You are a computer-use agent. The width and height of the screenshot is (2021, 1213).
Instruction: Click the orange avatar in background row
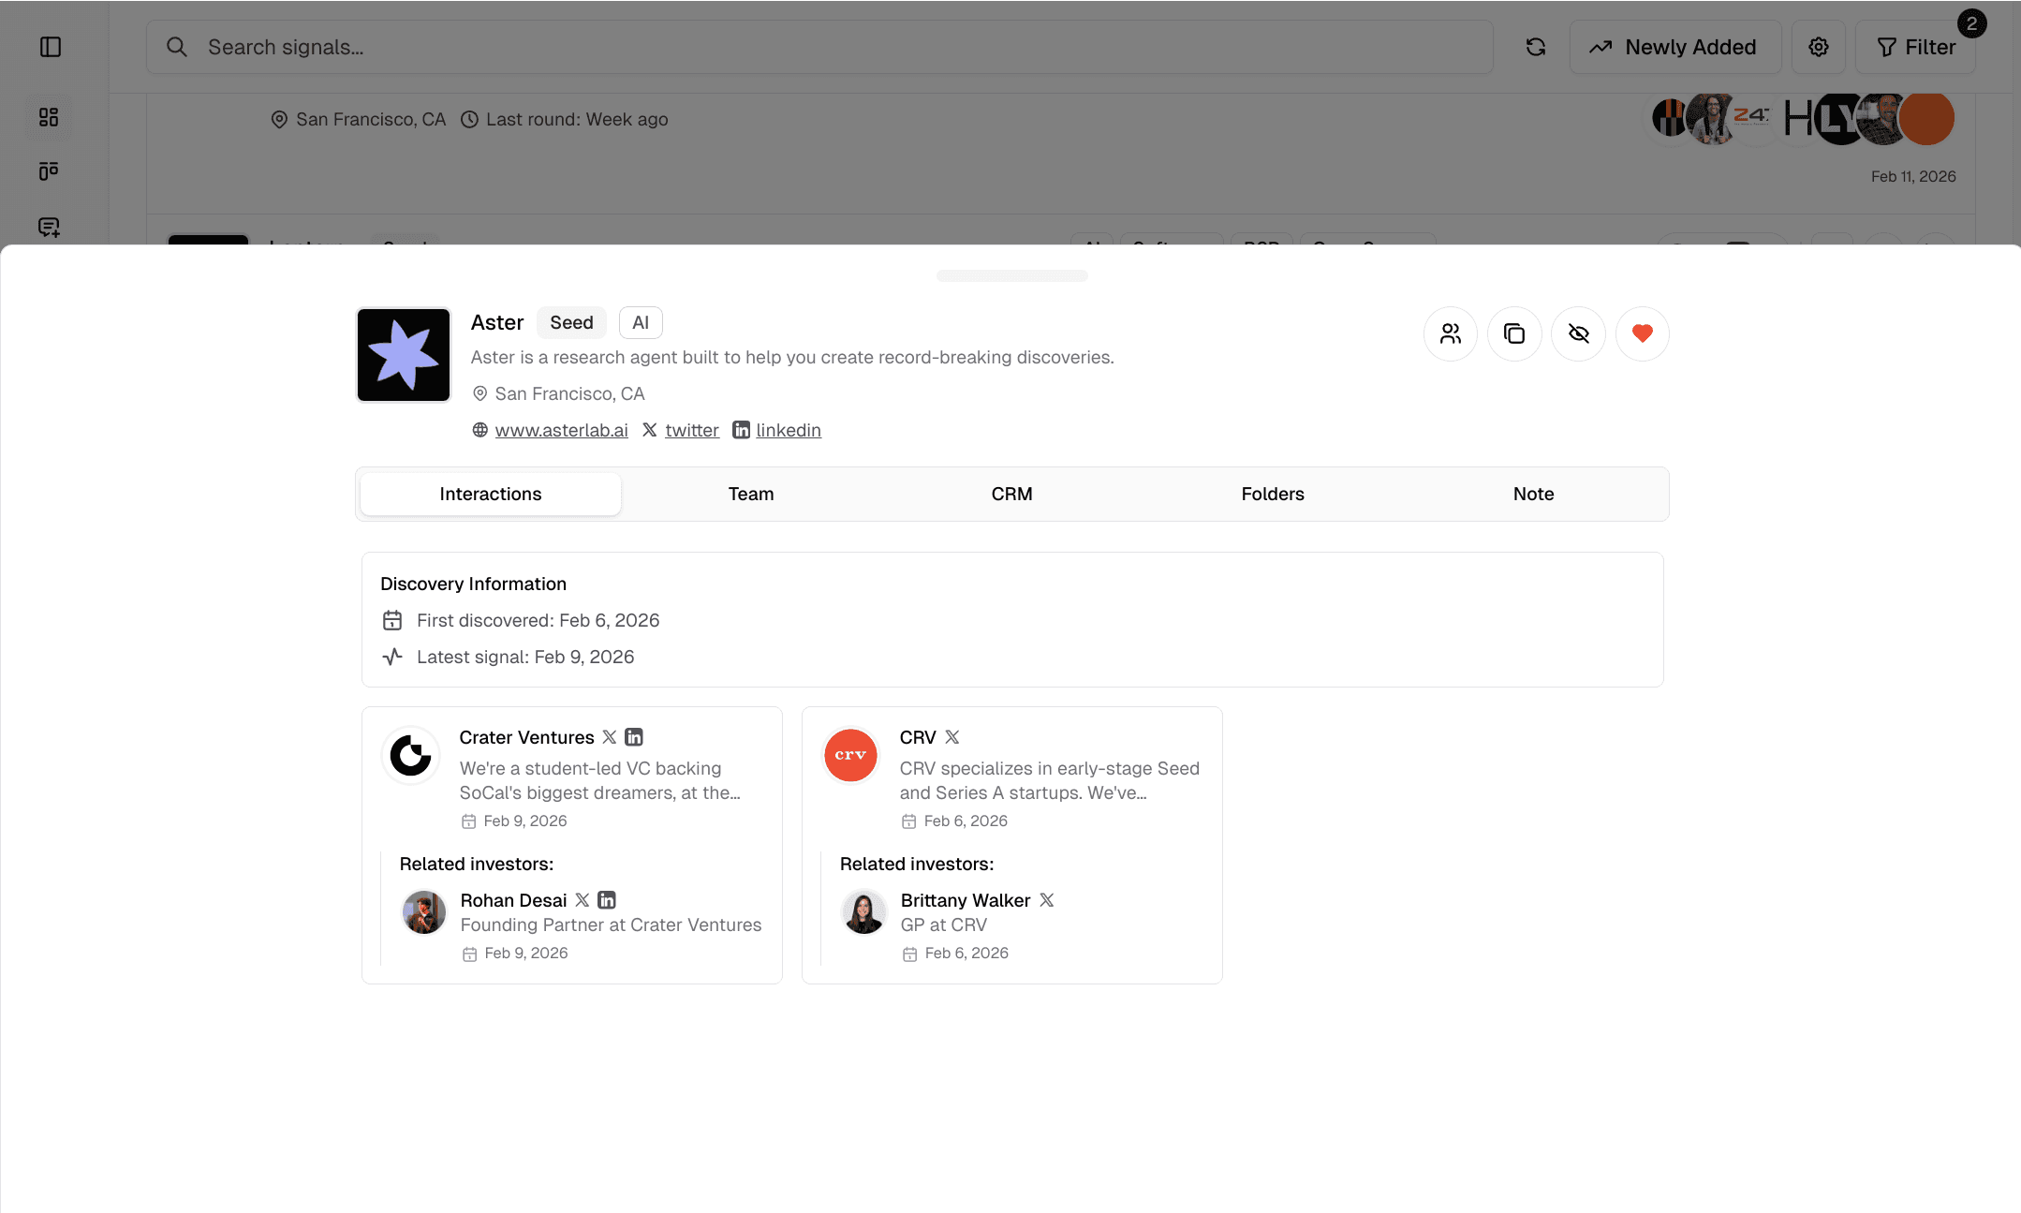(1927, 118)
